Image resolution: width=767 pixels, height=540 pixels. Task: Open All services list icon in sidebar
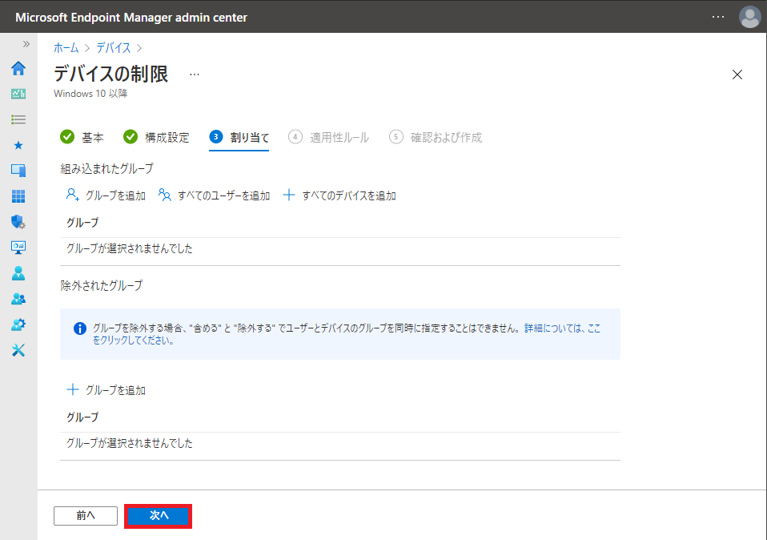(x=18, y=119)
